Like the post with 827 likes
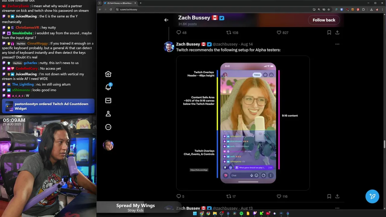Image resolution: width=386 pixels, height=217 pixels. click(282, 33)
